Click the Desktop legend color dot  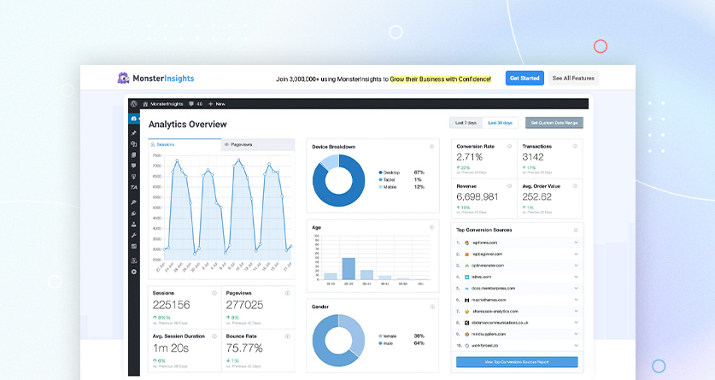tap(379, 172)
